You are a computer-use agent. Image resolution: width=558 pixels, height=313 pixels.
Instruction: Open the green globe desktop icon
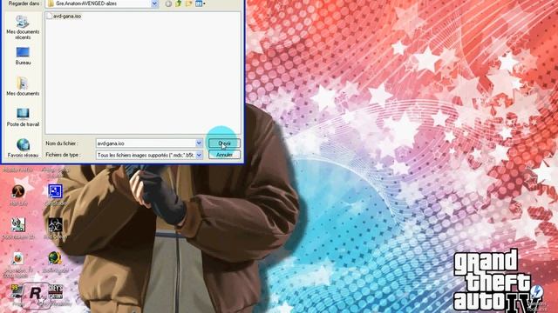[x=55, y=258]
